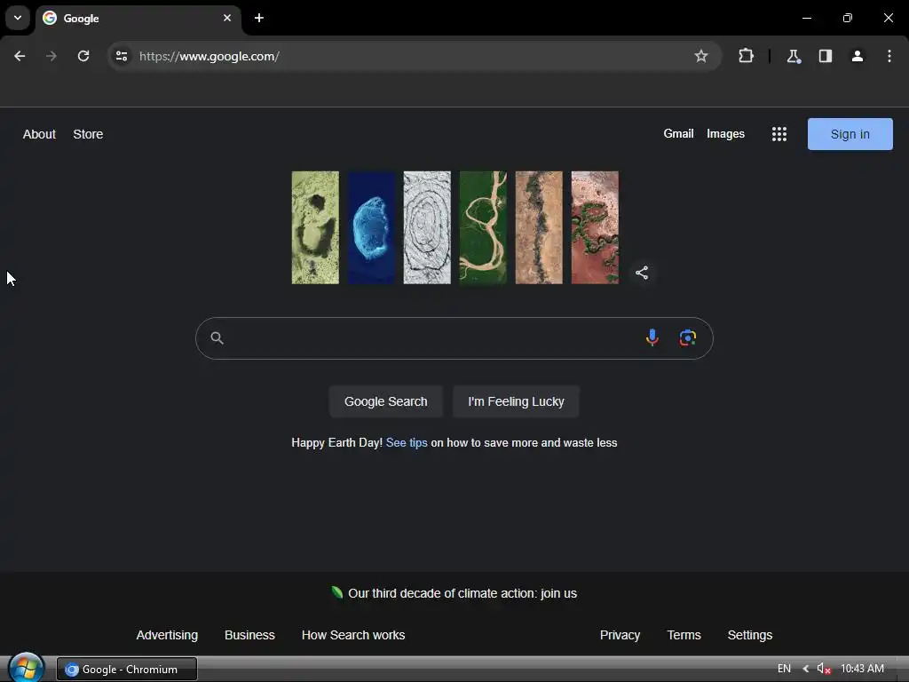The image size is (909, 682).
Task: Go to Google Images
Action: pyautogui.click(x=725, y=134)
